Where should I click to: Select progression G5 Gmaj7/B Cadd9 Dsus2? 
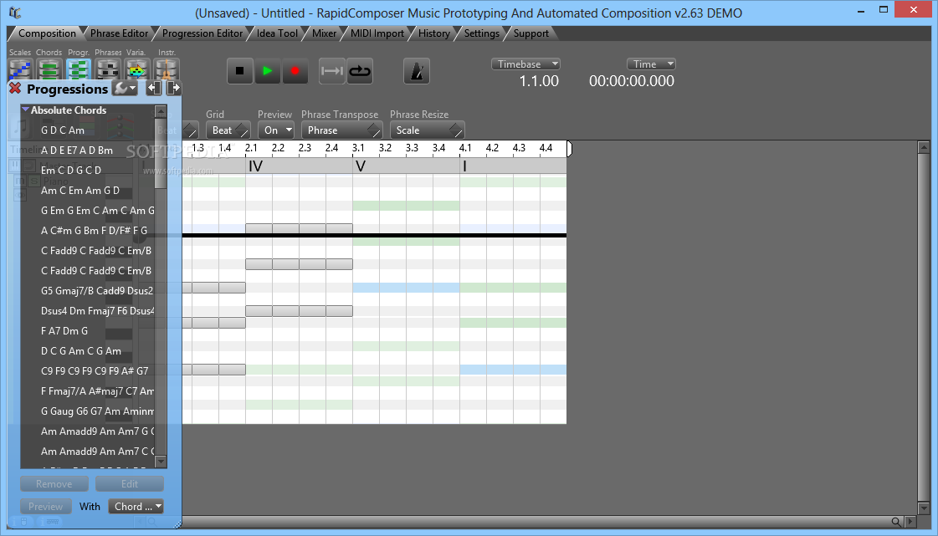[x=97, y=291]
